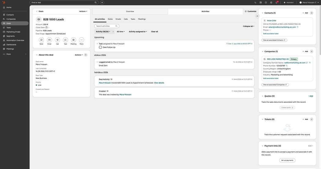
Task: Collapse the About this deal section
Action: (37, 55)
